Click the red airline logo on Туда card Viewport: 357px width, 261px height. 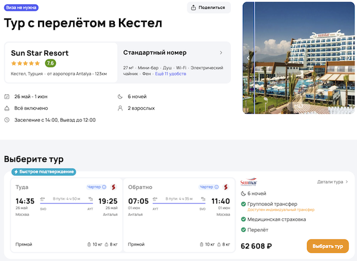tap(113, 187)
